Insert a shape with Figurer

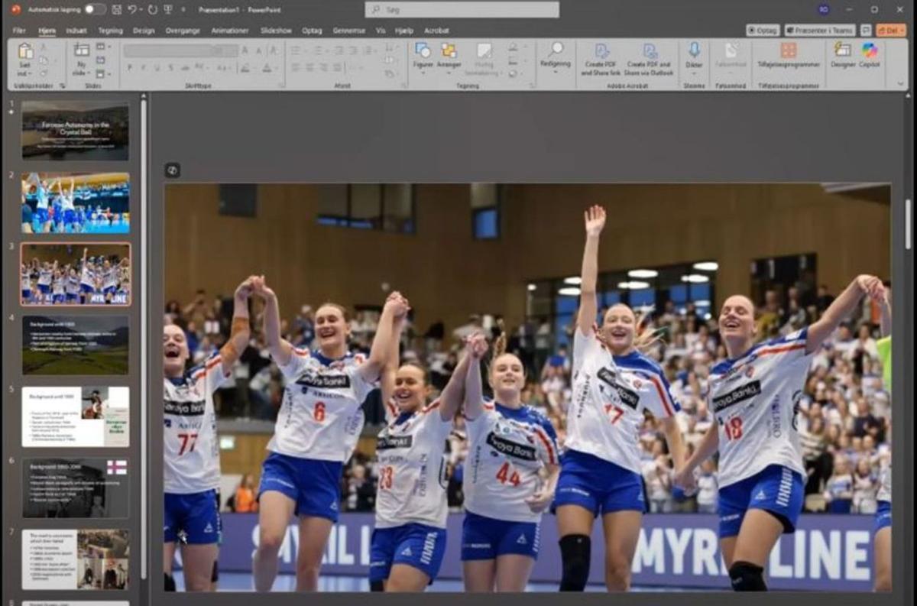tap(423, 55)
